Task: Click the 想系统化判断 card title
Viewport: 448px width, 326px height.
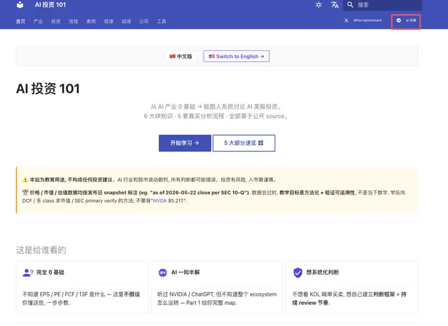Action: pyautogui.click(x=323, y=272)
